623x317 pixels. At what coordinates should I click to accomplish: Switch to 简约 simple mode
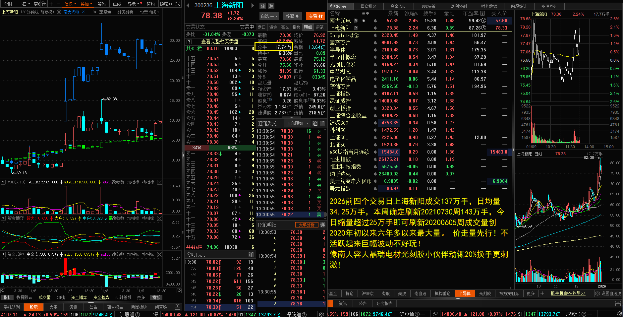click(150, 4)
